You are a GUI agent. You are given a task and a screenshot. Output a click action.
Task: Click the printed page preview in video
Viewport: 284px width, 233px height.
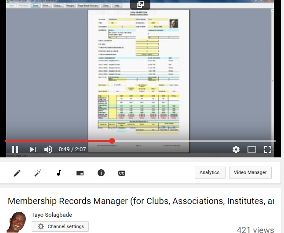[139, 81]
